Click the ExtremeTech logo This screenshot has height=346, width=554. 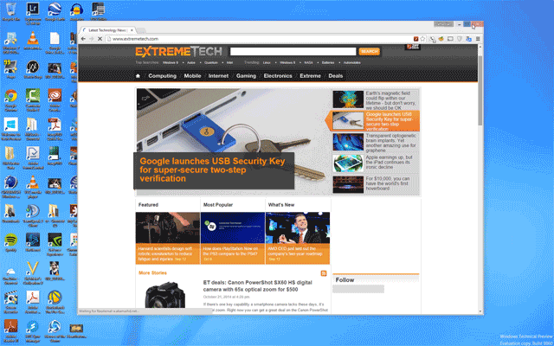[178, 52]
